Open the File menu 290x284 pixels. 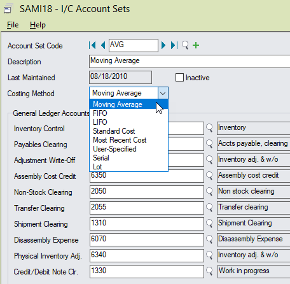point(13,25)
